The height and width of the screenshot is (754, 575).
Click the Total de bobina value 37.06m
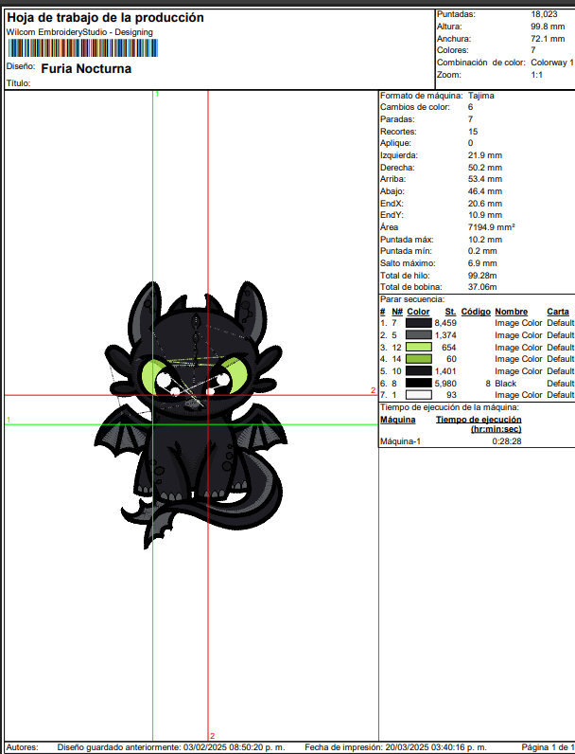tap(482, 287)
